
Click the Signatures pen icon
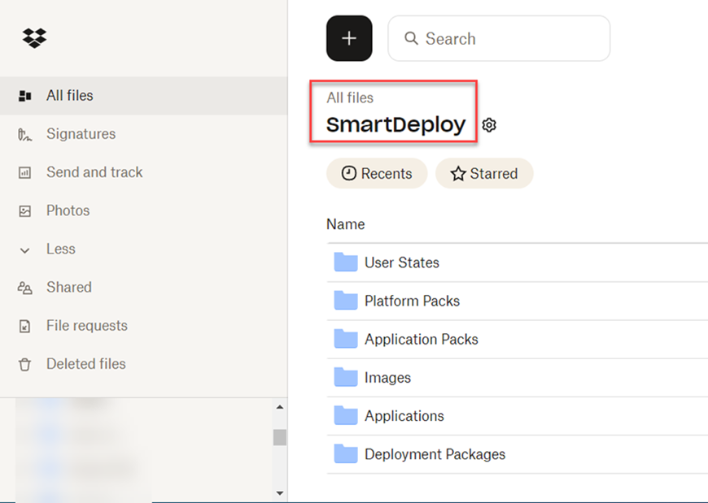click(x=25, y=134)
